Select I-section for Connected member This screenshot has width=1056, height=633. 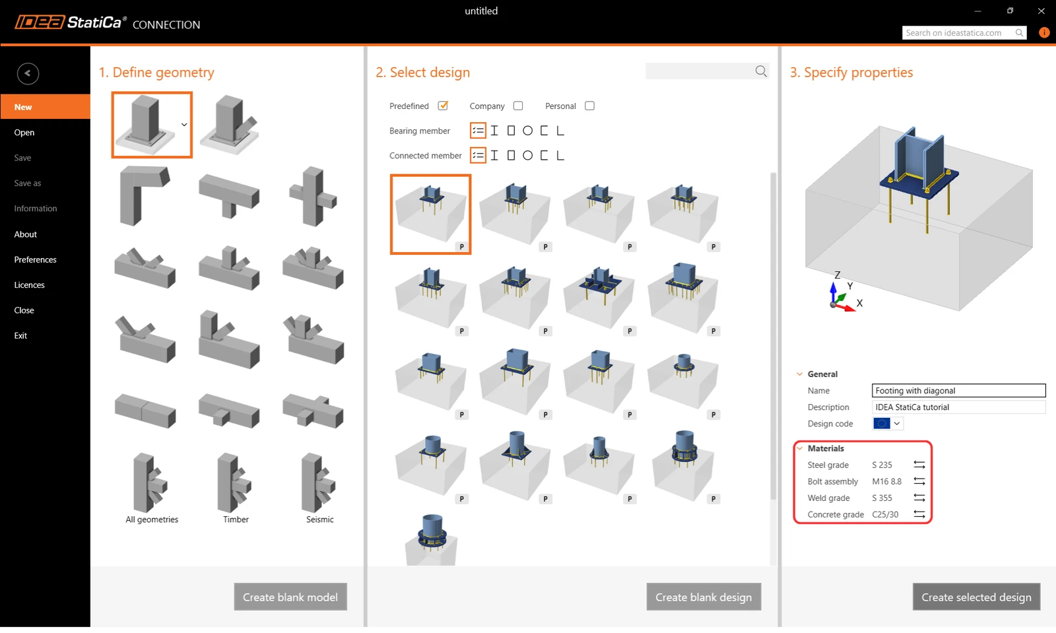(494, 156)
